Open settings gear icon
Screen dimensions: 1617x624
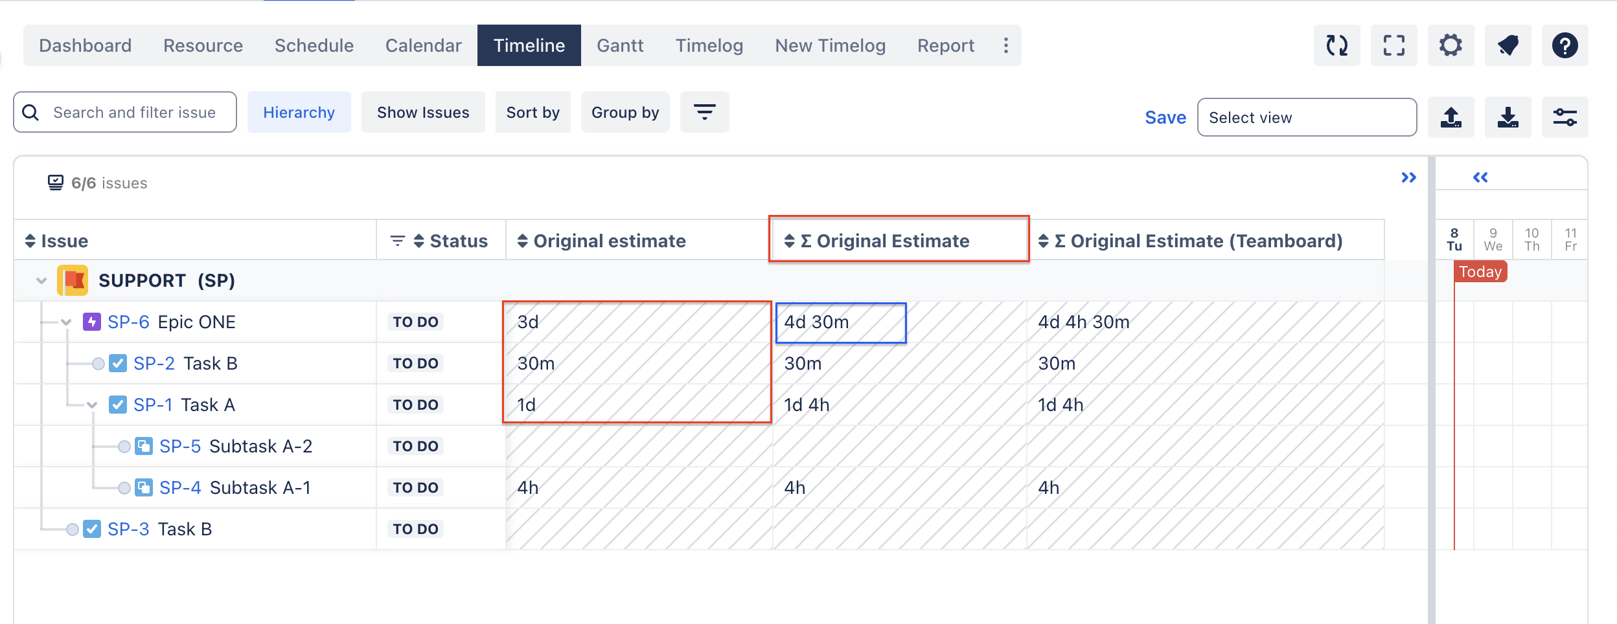click(1451, 46)
